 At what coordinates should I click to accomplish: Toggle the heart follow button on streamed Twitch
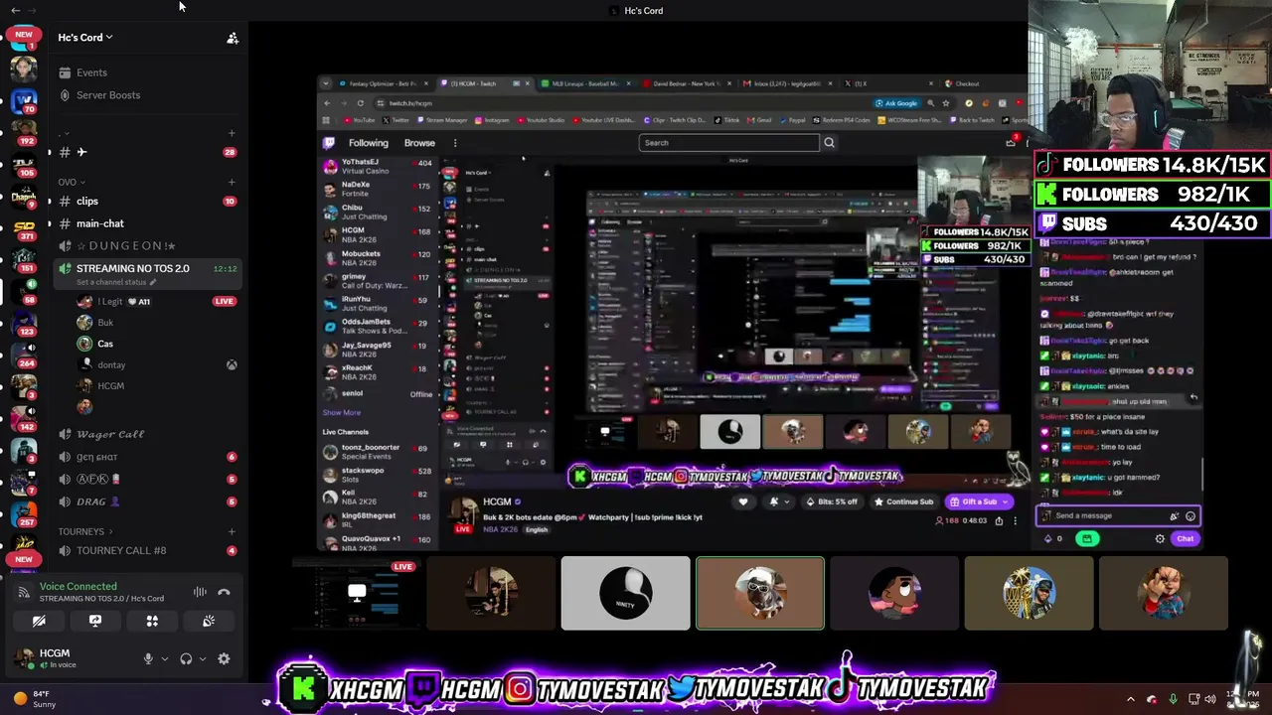[743, 502]
